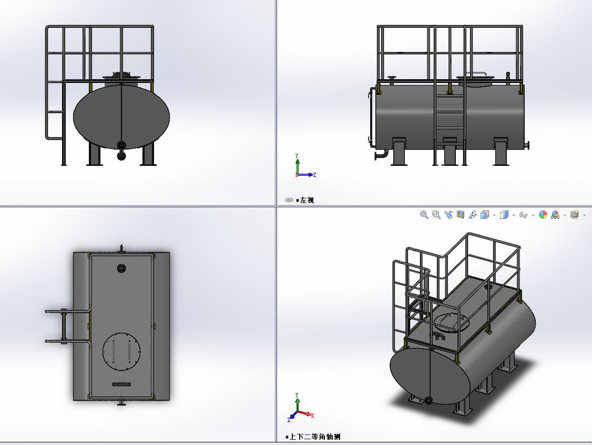The height and width of the screenshot is (445, 592).
Task: Open the Display Style dropdown arrow
Action: pyautogui.click(x=514, y=216)
